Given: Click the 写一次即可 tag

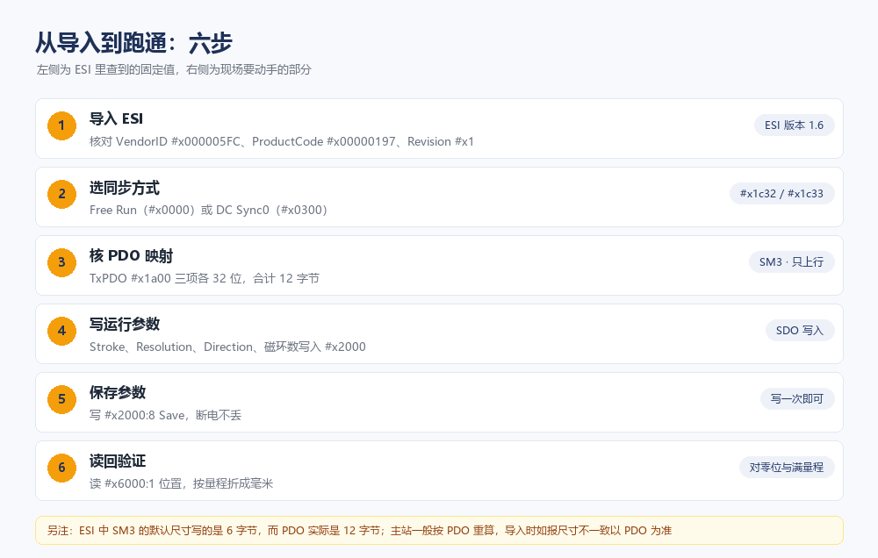Looking at the screenshot, I should point(797,399).
